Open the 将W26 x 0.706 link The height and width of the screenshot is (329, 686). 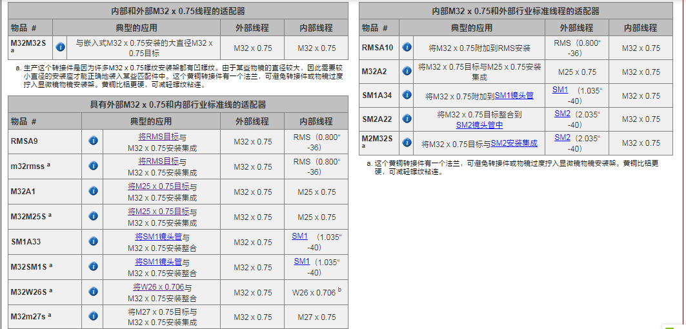[x=159, y=287]
